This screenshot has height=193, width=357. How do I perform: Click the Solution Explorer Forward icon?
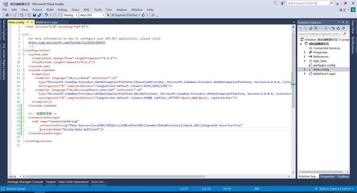(306, 28)
